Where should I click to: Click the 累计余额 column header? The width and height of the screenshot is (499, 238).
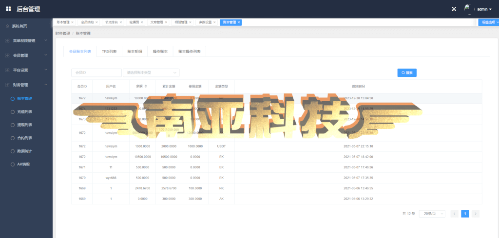[x=169, y=86]
